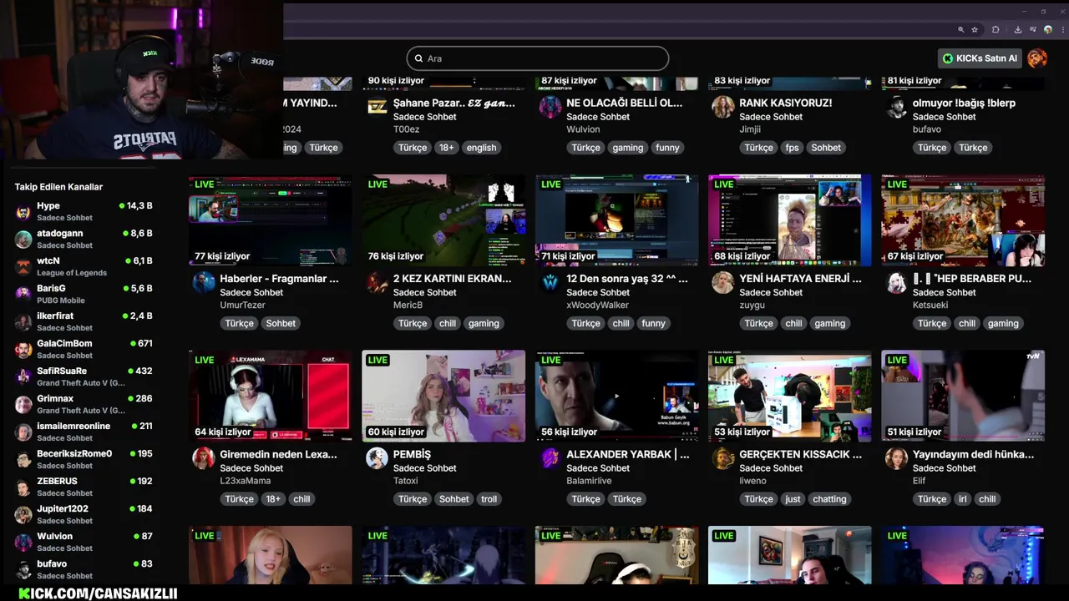Click Balamirlive's avatar on ALEXANDER YARBAK card
Viewport: 1069px width, 601px height.
coord(550,457)
